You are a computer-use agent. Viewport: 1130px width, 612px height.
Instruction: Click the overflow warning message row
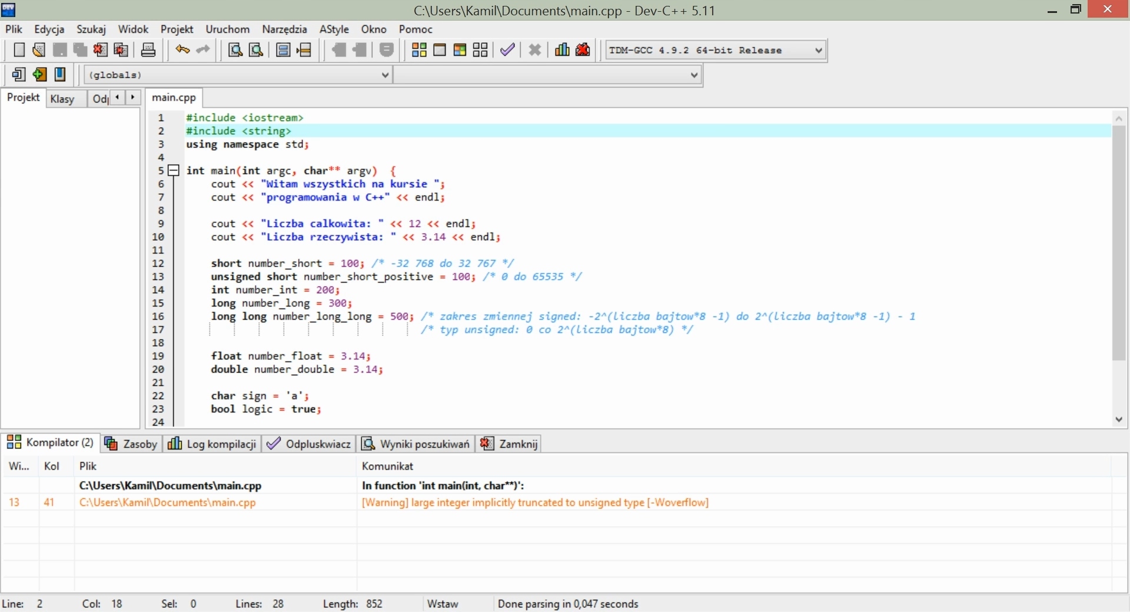(534, 503)
